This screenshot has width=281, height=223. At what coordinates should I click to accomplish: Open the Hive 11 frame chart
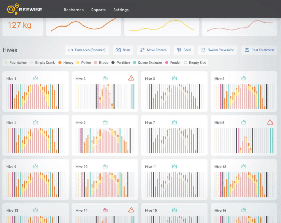pos(174,185)
